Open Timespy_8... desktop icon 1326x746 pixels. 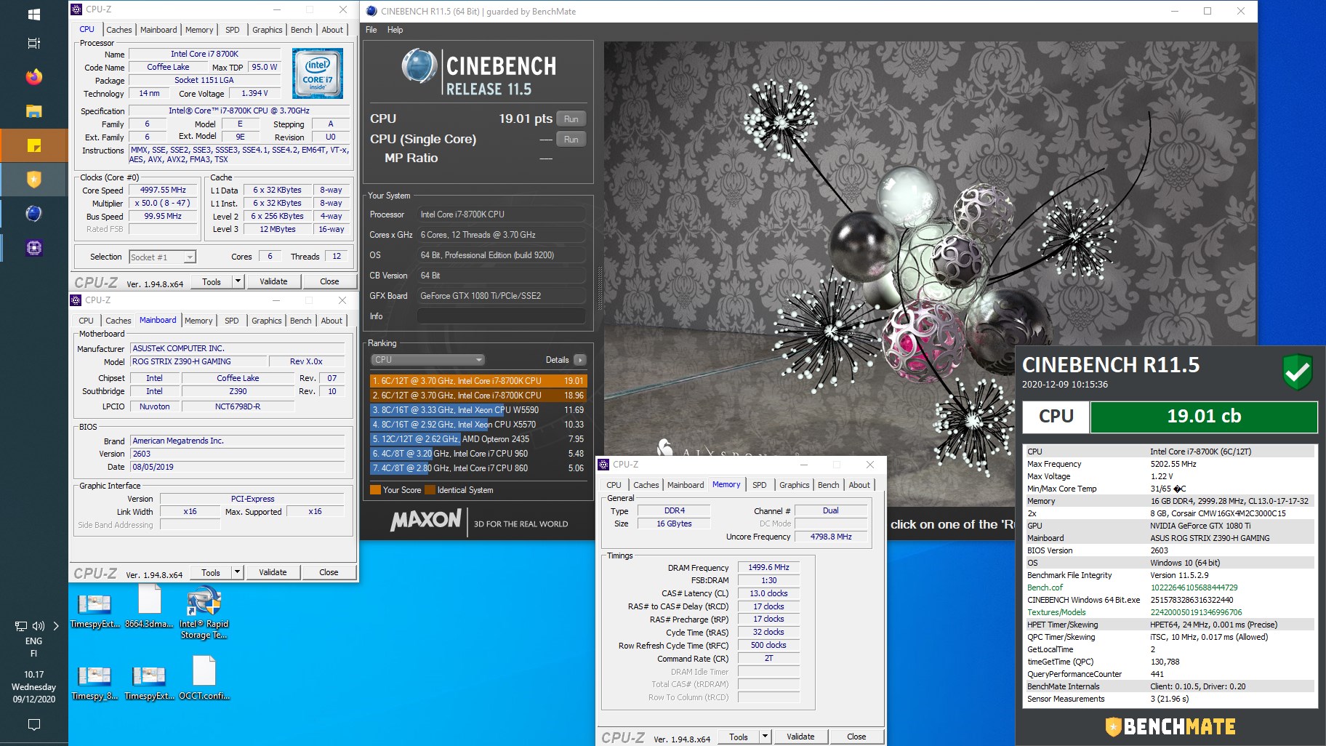point(95,683)
